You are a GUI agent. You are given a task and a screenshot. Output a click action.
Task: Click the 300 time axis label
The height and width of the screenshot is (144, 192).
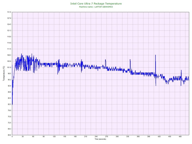(117, 137)
